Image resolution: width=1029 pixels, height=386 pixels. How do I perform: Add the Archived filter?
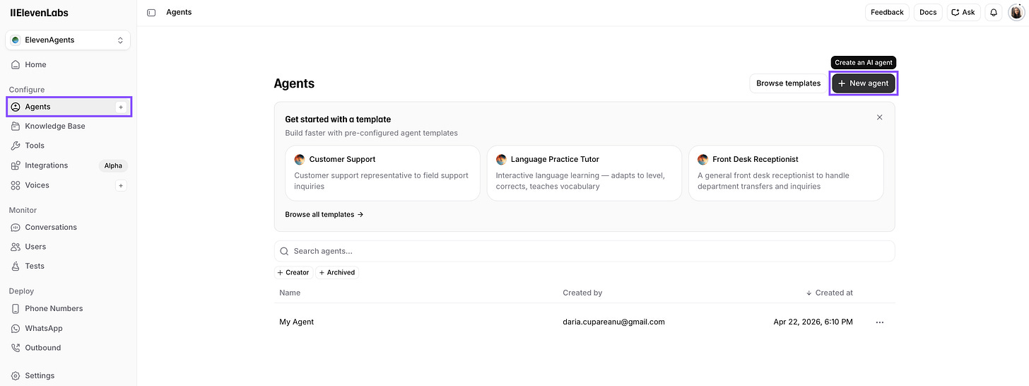point(337,272)
